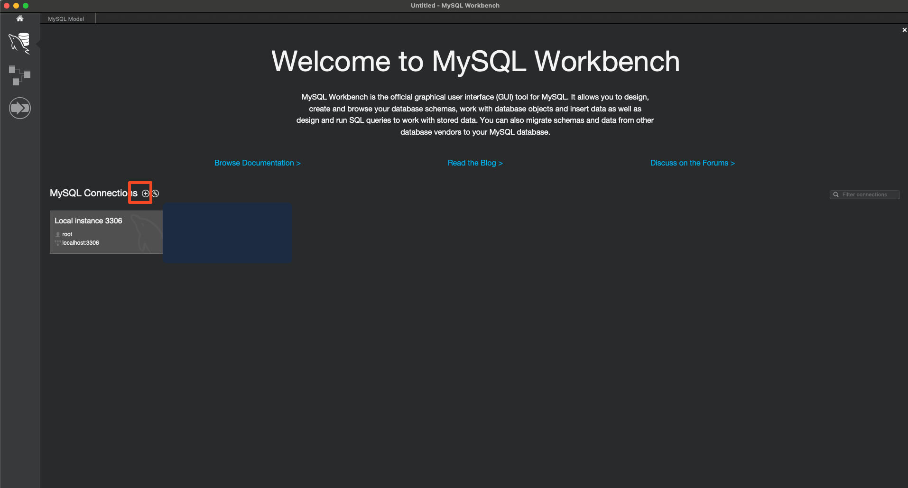Click the magnifier icon in Filter connections
Screen dimensions: 908x488
point(836,194)
